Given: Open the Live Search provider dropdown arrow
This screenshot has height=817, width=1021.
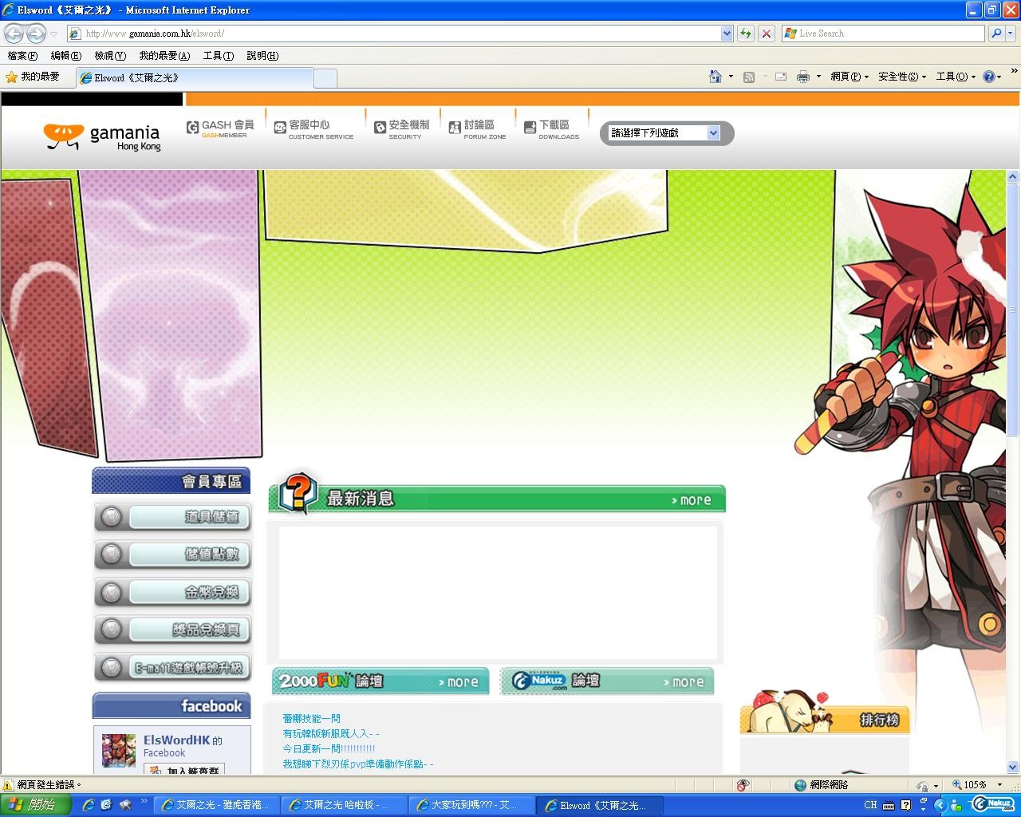Looking at the screenshot, I should (x=1011, y=34).
